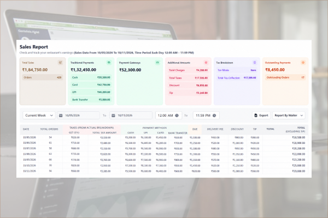Image resolution: width=328 pixels, height=218 pixels.
Task: Click the CASH column header
Action: tap(131, 132)
